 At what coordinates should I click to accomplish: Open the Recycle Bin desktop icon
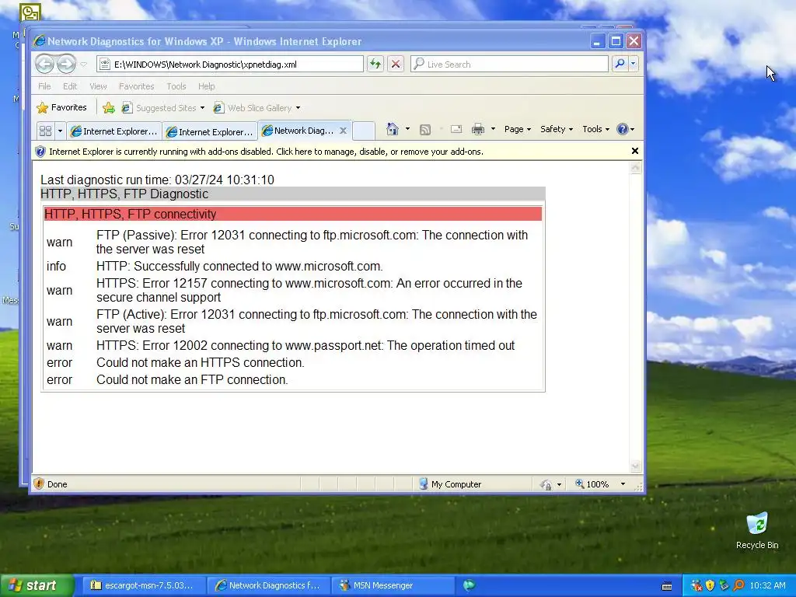pyautogui.click(x=757, y=530)
